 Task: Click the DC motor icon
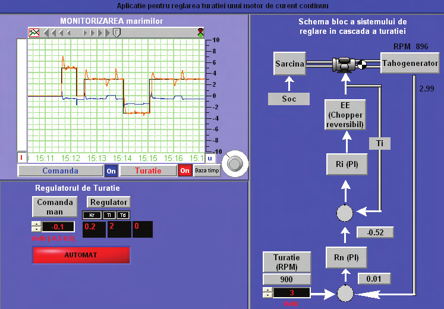point(343,64)
